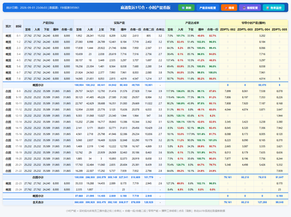Click the icon inside the purple button
The image size is (291, 217).
pos(244,8)
